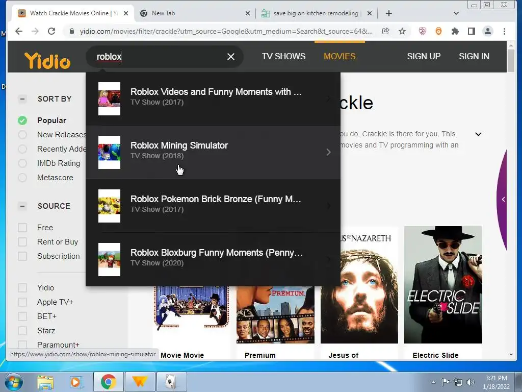522x392 pixels.
Task: Select the New Releases sort option
Action: pos(22,135)
